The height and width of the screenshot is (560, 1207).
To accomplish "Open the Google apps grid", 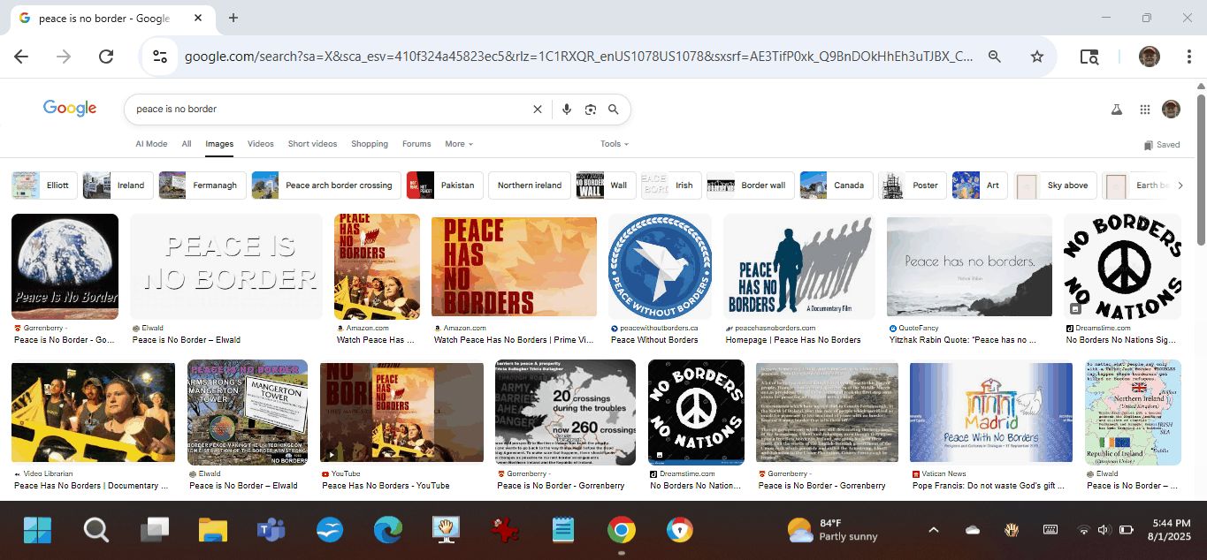I will pos(1145,110).
